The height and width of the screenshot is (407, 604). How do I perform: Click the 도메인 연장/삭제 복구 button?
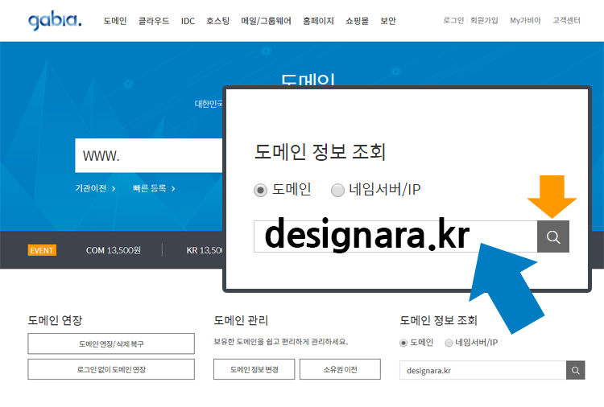click(x=111, y=343)
